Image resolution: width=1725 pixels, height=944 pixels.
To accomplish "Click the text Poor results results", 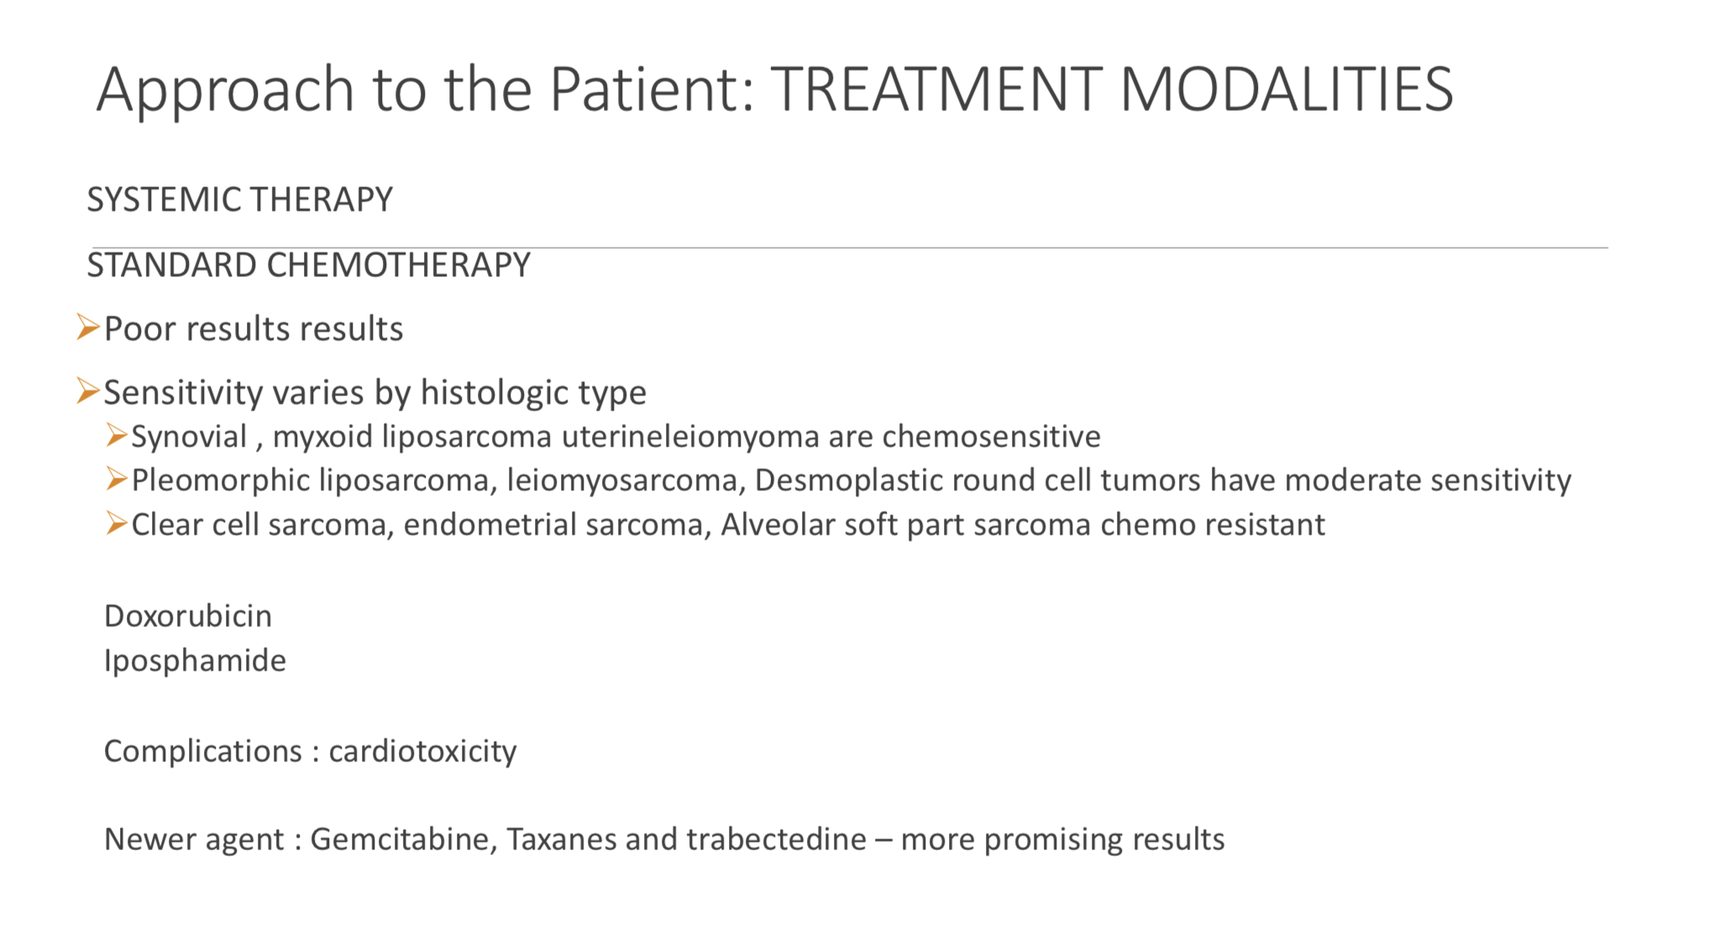I will [254, 329].
